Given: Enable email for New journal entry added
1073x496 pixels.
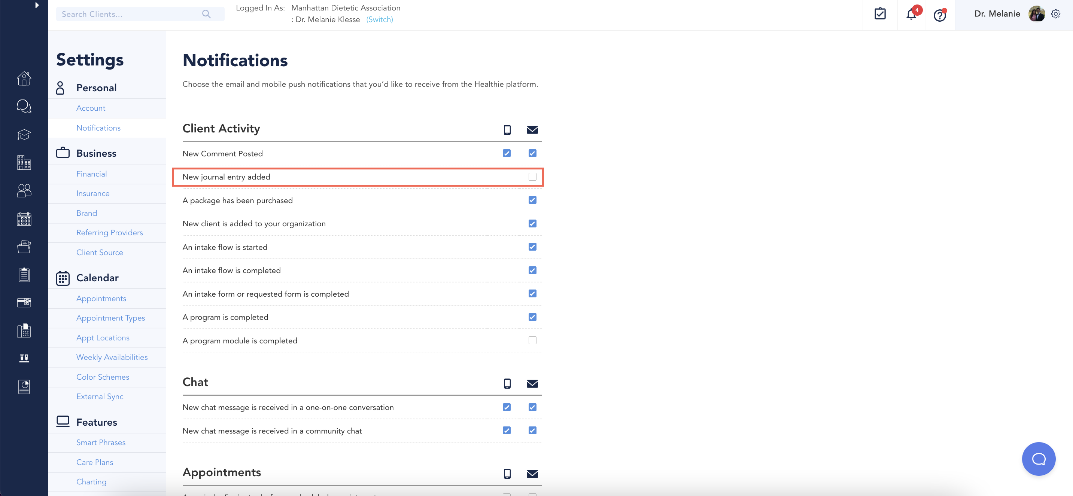Looking at the screenshot, I should tap(532, 177).
